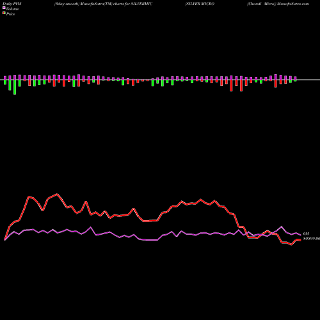
Task: Click the magenta Volume legend swatch
Action: tap(4, 8)
